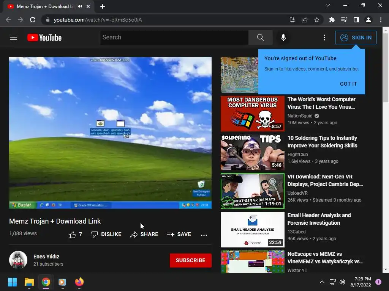This screenshot has width=389, height=291.
Task: Click the page vertical scrollbar
Action: pyautogui.click(x=386, y=67)
